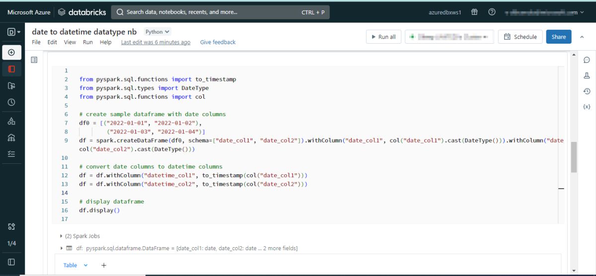The height and width of the screenshot is (276, 596).
Task: Open the Variable explorer {x} icon
Action: (587, 107)
